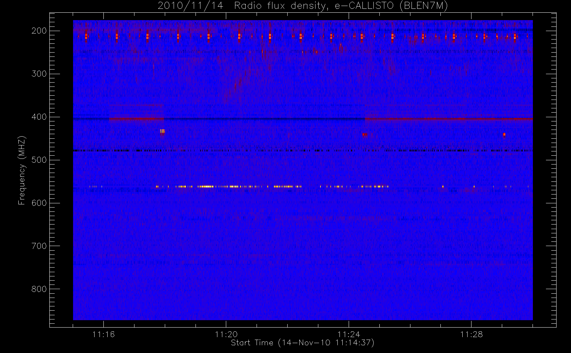This screenshot has width=571, height=353.
Task: Click the 400 frequency tick label
Action: coord(39,117)
